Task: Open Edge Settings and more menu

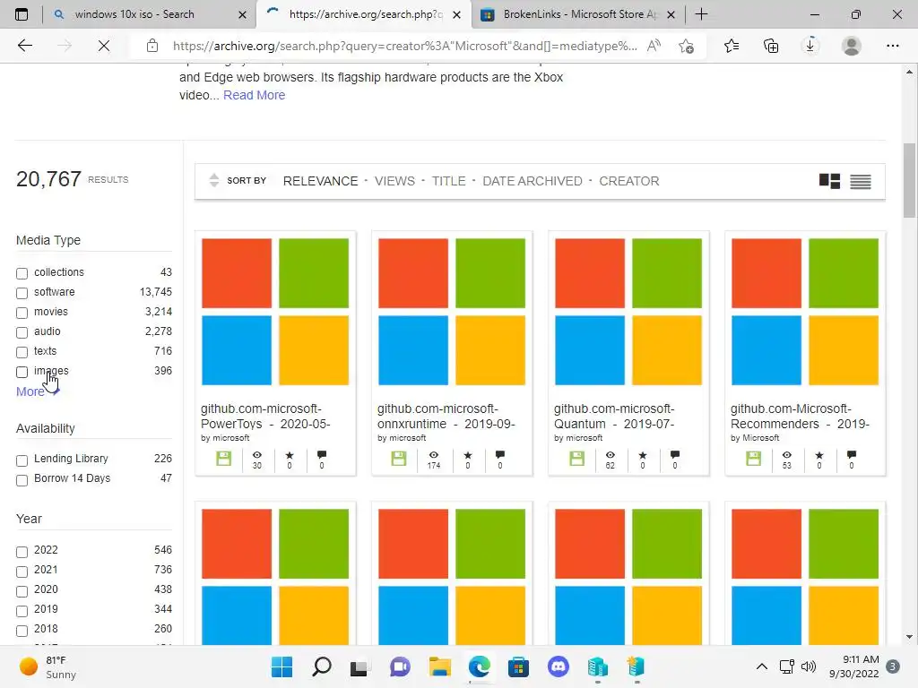Action: 892,46
